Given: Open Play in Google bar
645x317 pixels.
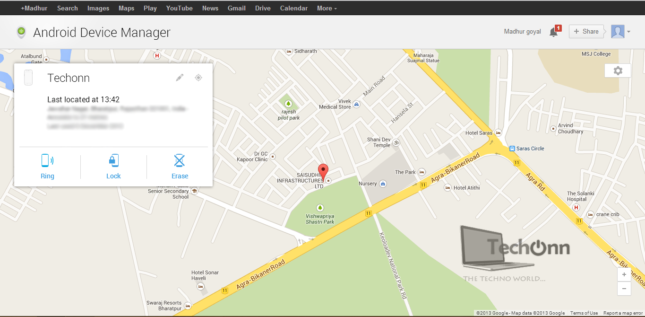Looking at the screenshot, I should (x=150, y=8).
